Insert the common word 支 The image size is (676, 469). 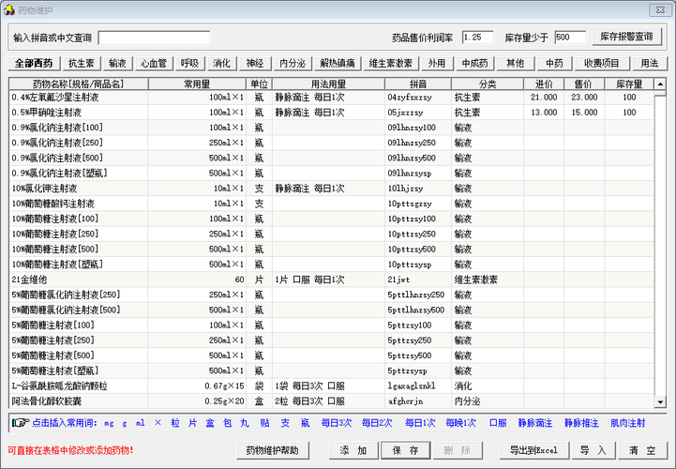(x=285, y=423)
